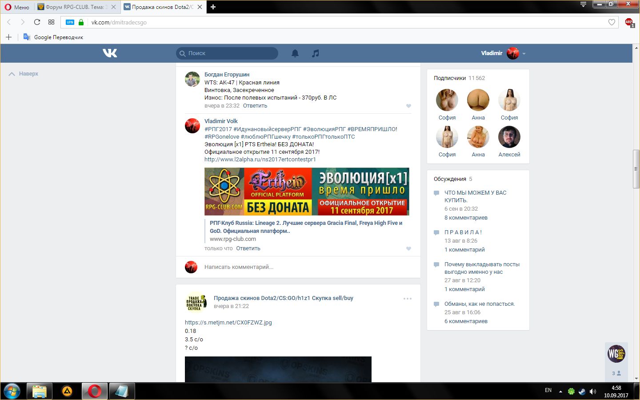Toggle the VPN badge in address bar

tap(70, 22)
